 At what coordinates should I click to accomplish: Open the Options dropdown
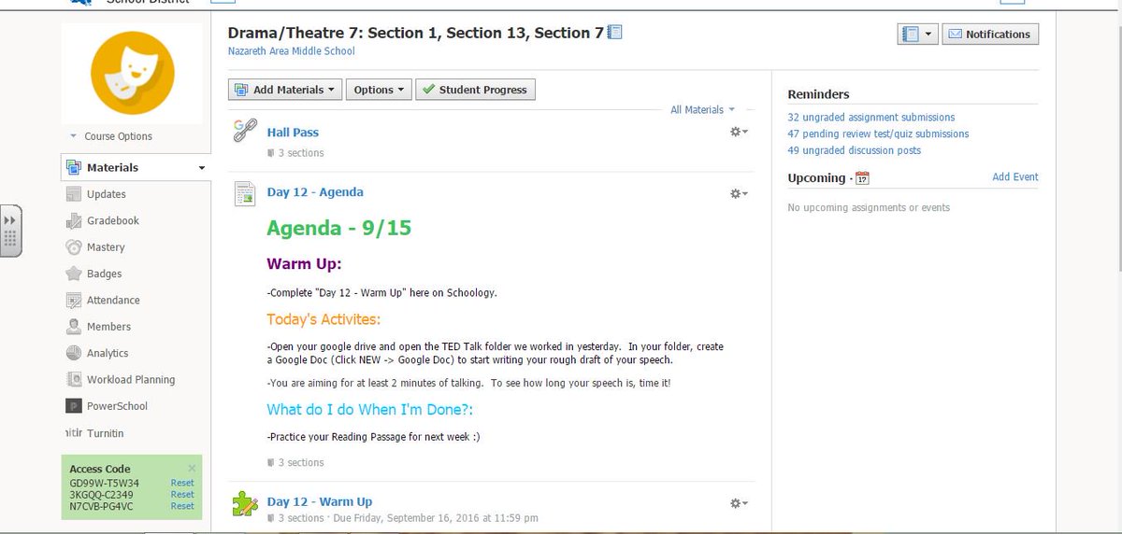[x=379, y=90]
